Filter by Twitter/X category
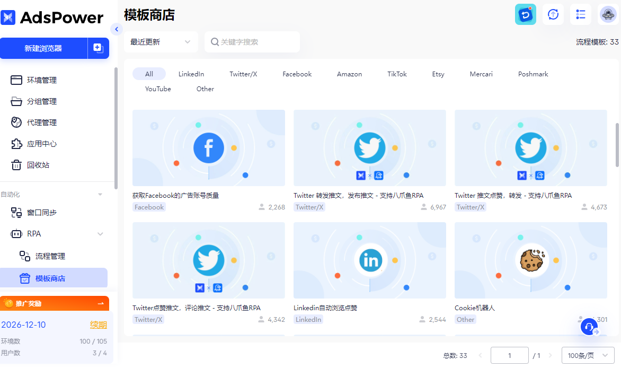This screenshot has width=621, height=368. [243, 74]
